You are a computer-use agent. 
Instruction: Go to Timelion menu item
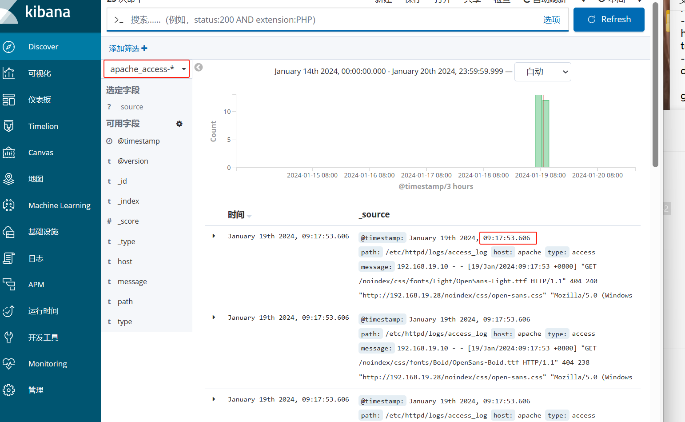[43, 126]
